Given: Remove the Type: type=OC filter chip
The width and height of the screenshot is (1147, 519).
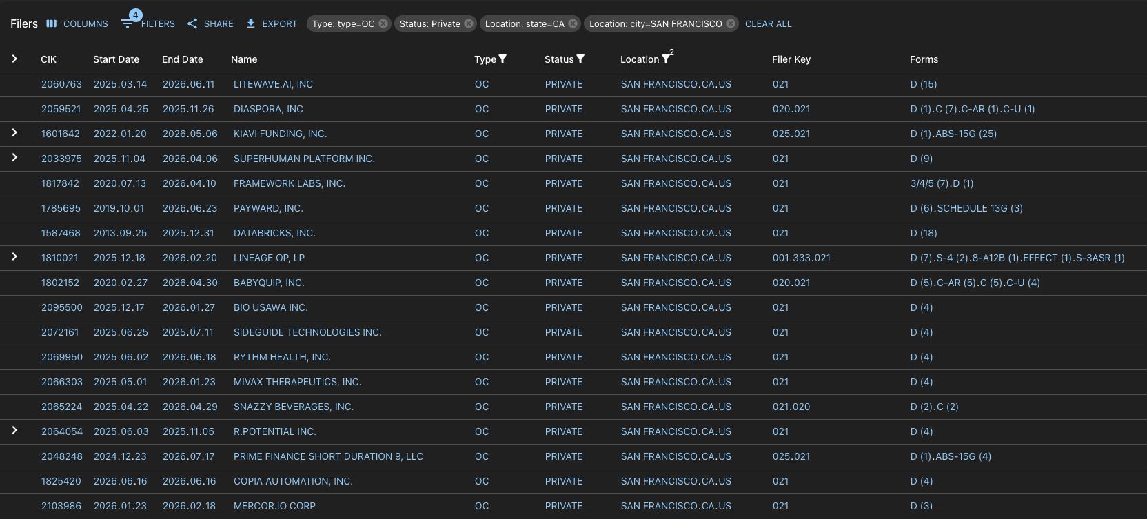Looking at the screenshot, I should pos(383,23).
